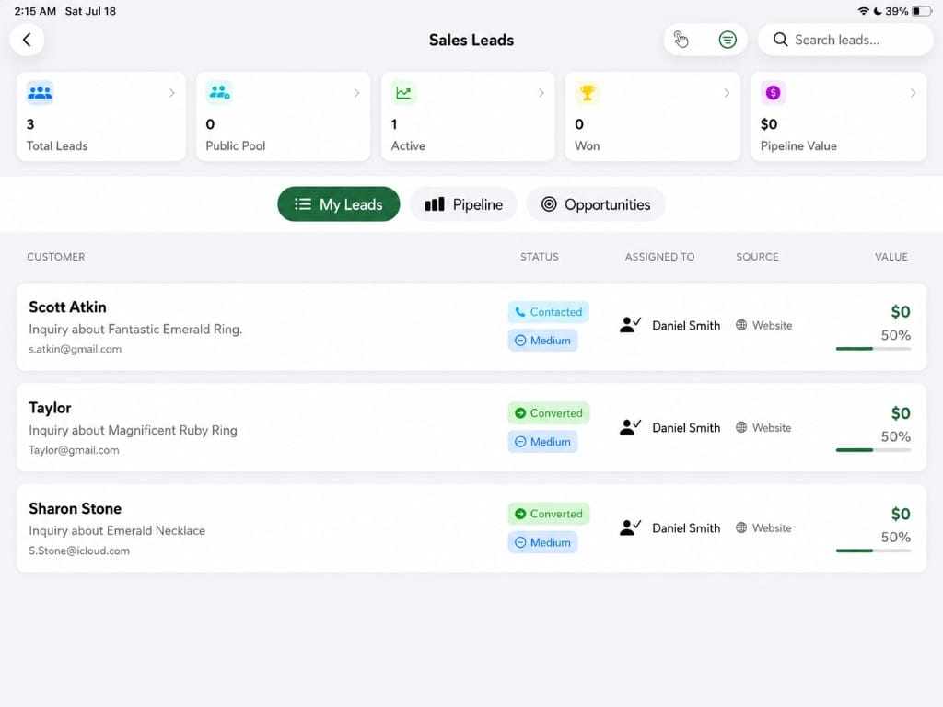Image resolution: width=943 pixels, height=707 pixels.
Task: Click the search magnifier icon
Action: tap(781, 40)
